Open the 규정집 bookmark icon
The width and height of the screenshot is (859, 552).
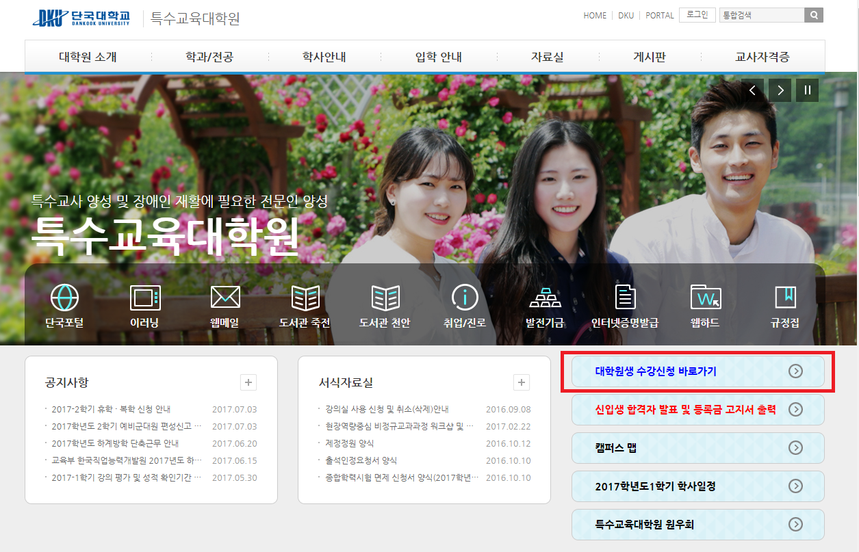785,298
